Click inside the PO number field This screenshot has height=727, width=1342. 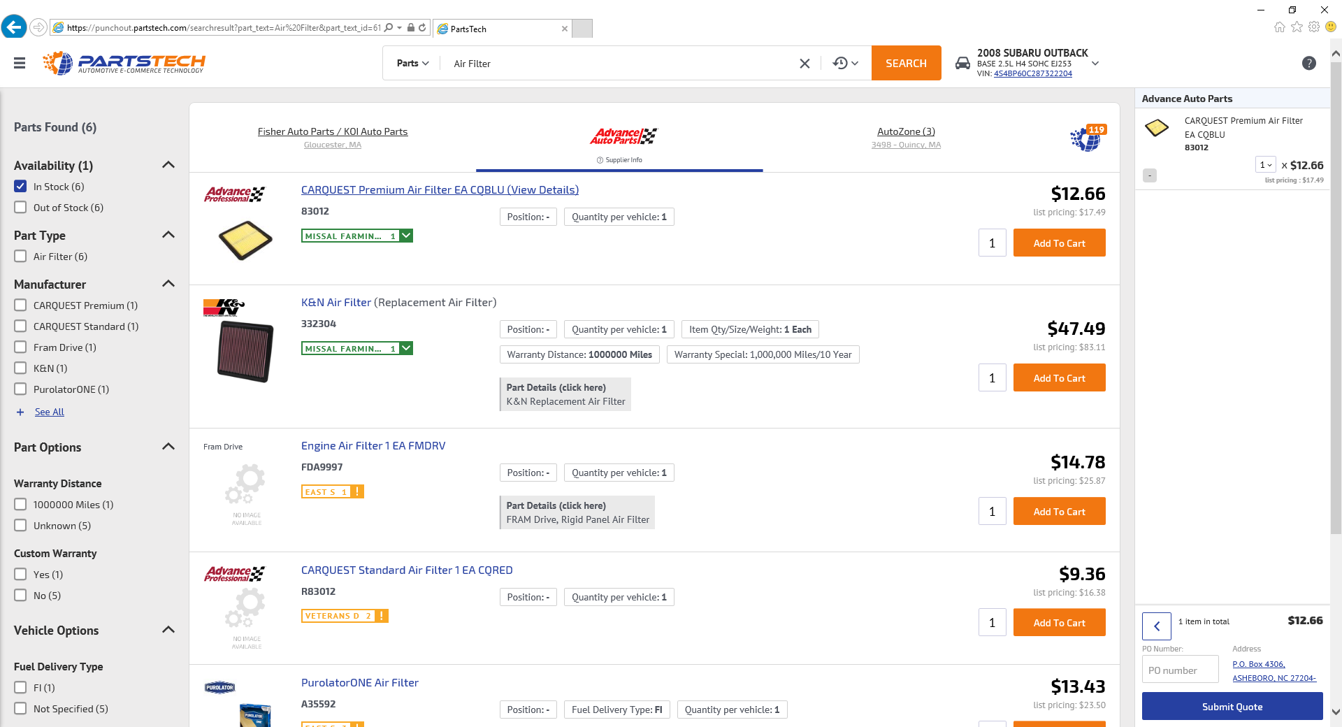click(x=1180, y=669)
